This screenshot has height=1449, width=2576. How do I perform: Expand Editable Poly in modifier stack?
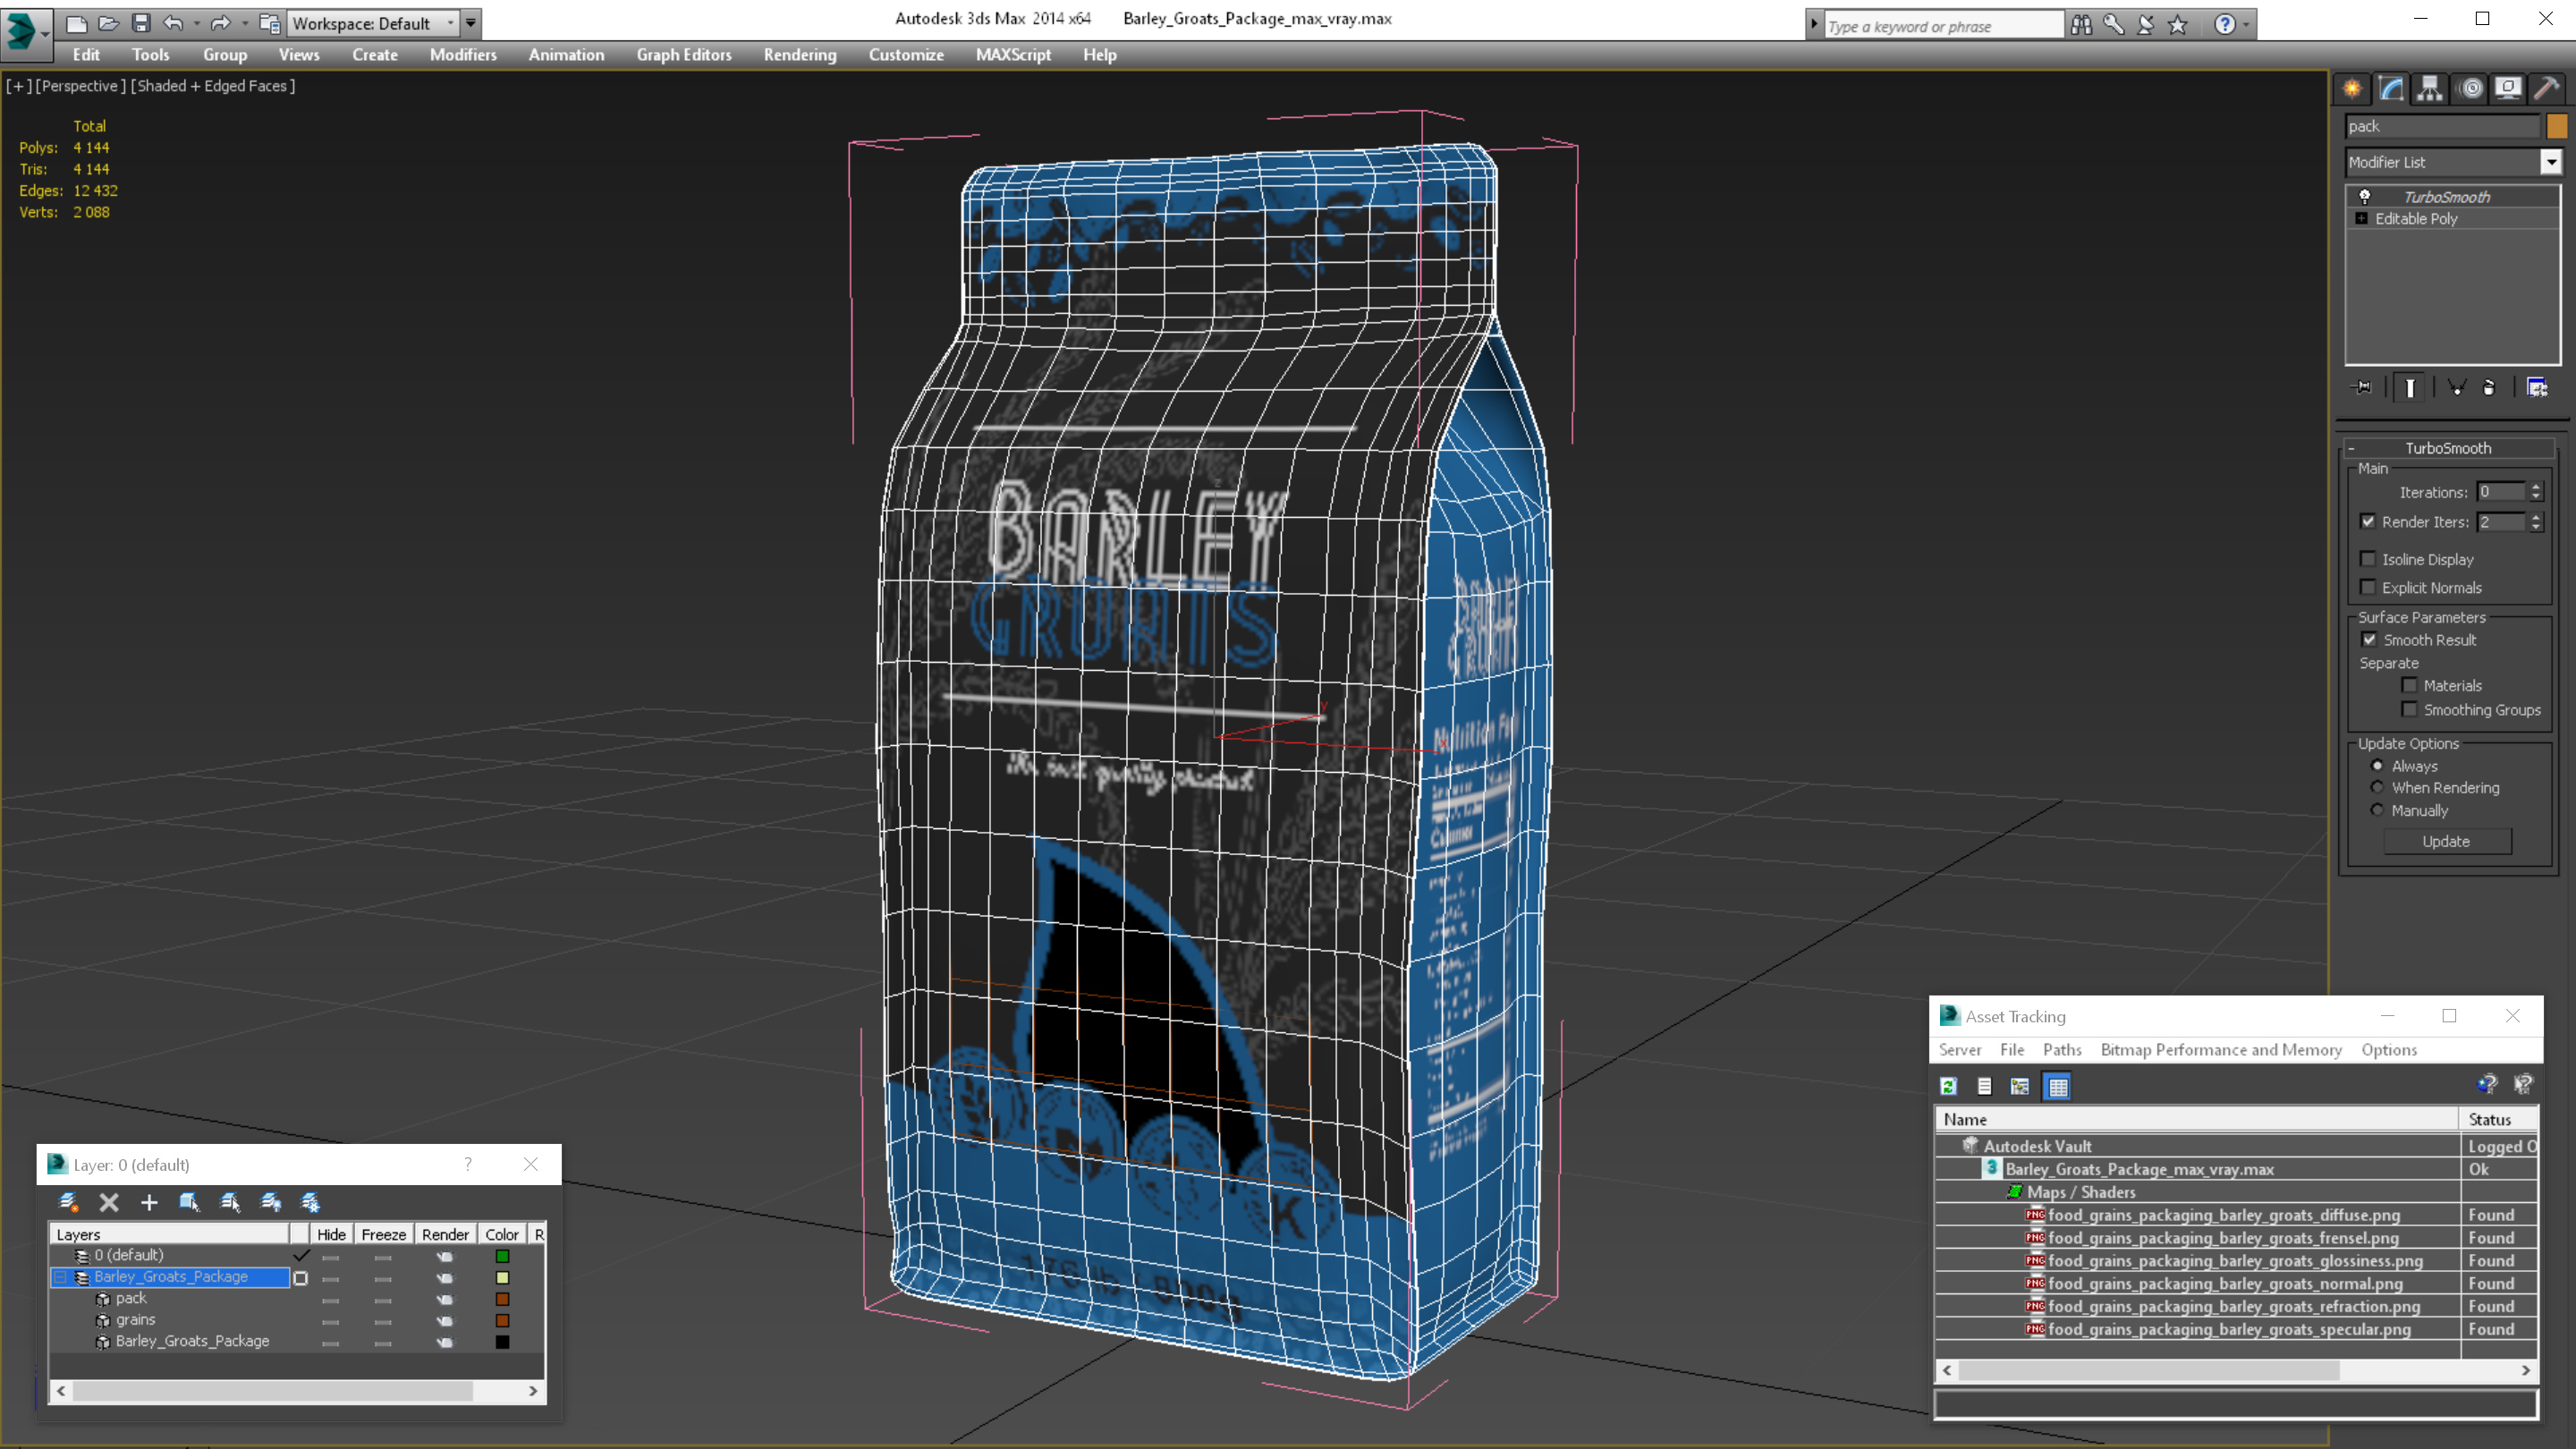point(2362,218)
